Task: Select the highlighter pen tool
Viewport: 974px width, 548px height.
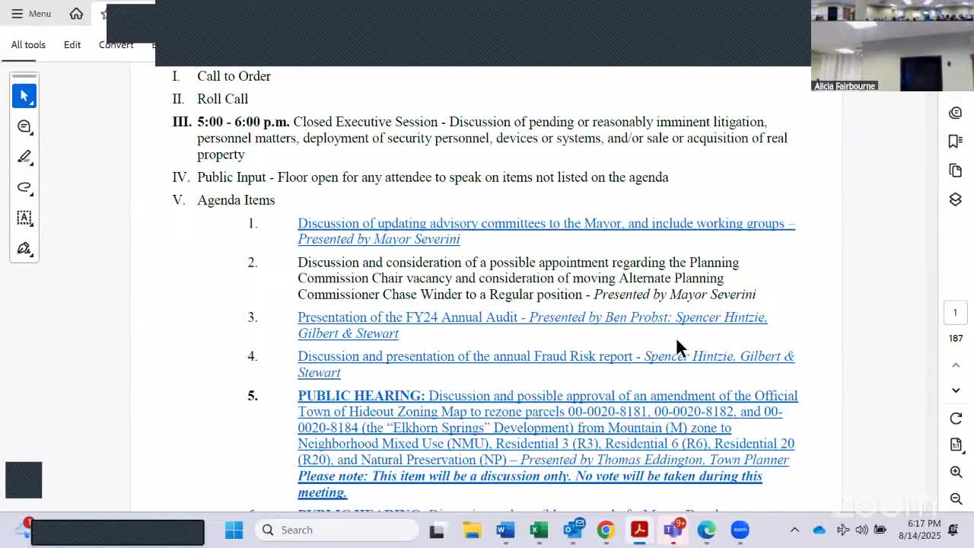Action: tap(24, 157)
